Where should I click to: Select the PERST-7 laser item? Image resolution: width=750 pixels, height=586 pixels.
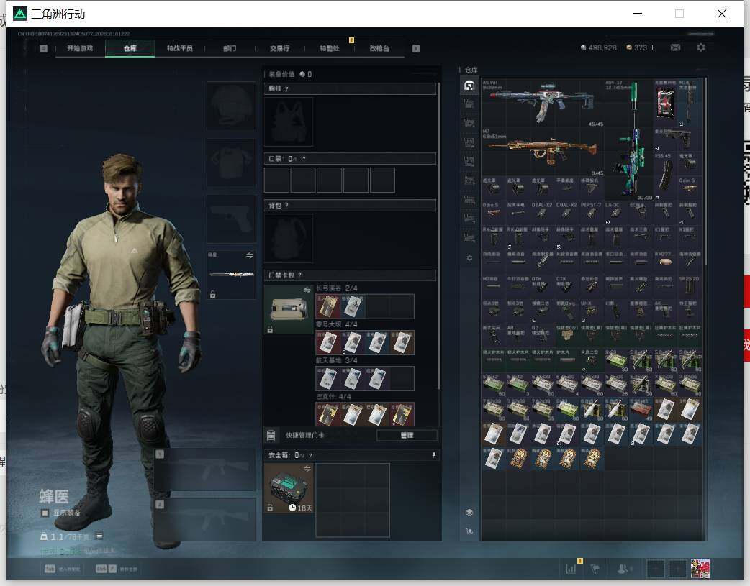coord(592,213)
